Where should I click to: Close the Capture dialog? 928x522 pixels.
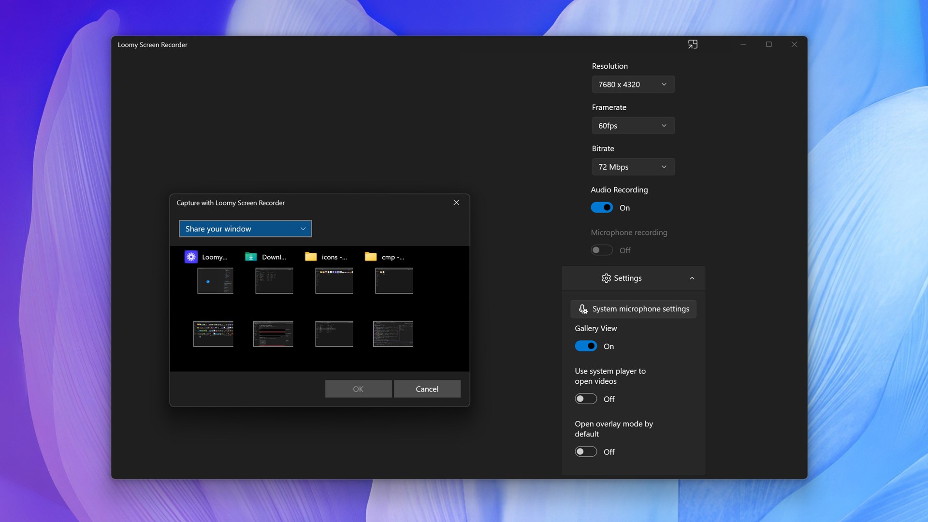[456, 203]
